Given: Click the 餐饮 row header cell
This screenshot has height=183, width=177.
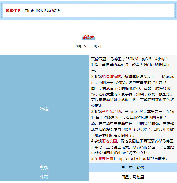Looking at the screenshot, I should pos(44,168).
